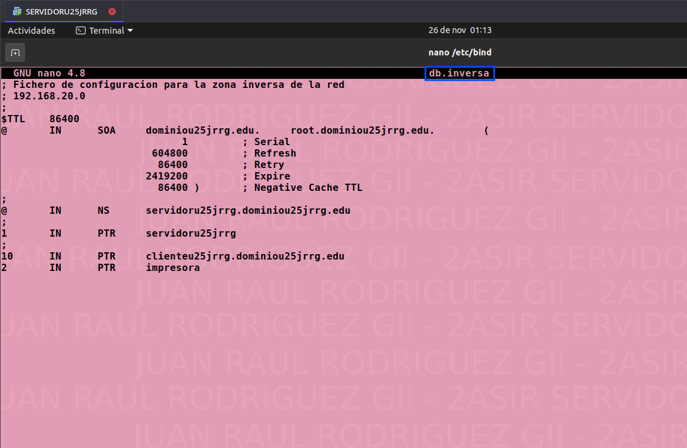687x448 pixels.
Task: Place cursor on the $TTL directive
Action: (13, 119)
